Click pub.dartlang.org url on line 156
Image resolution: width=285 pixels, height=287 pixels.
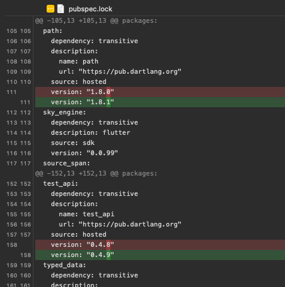(130, 224)
